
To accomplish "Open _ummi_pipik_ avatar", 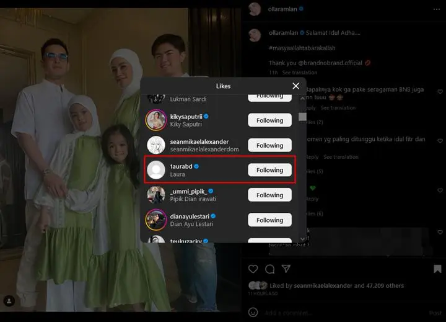I will click(156, 195).
